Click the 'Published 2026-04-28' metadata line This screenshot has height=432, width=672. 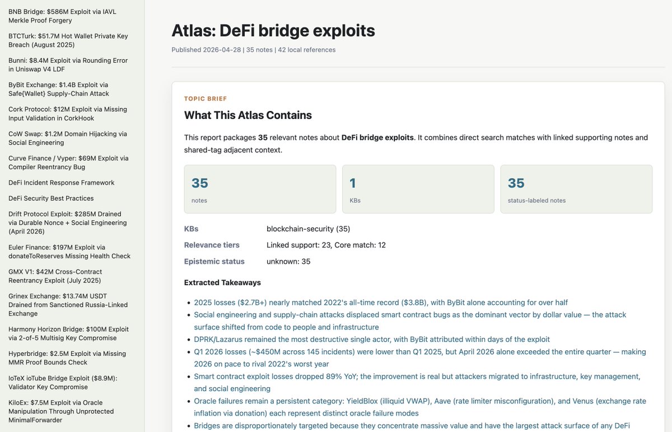254,50
